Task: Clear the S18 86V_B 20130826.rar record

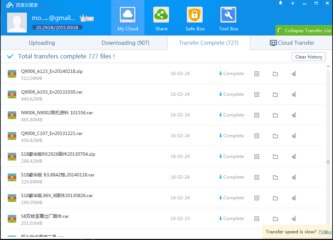Action: 294,198
